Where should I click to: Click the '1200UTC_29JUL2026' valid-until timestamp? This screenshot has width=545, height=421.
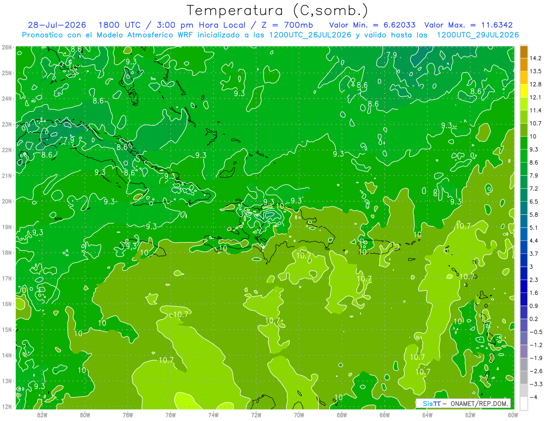point(478,35)
